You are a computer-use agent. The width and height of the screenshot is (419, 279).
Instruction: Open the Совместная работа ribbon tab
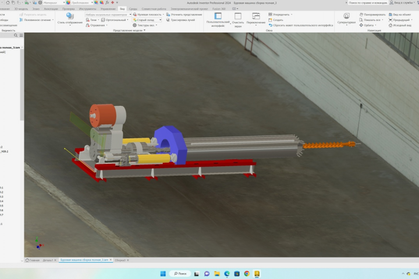154,9
